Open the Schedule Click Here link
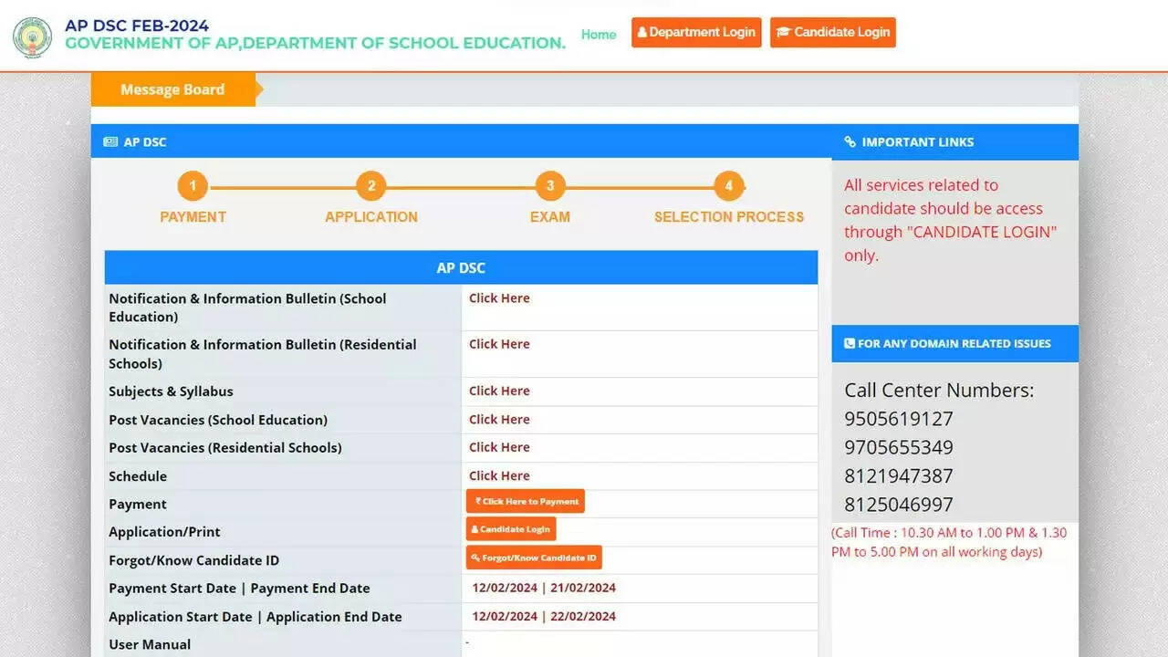Screen dimensions: 1168x657 [x=499, y=475]
